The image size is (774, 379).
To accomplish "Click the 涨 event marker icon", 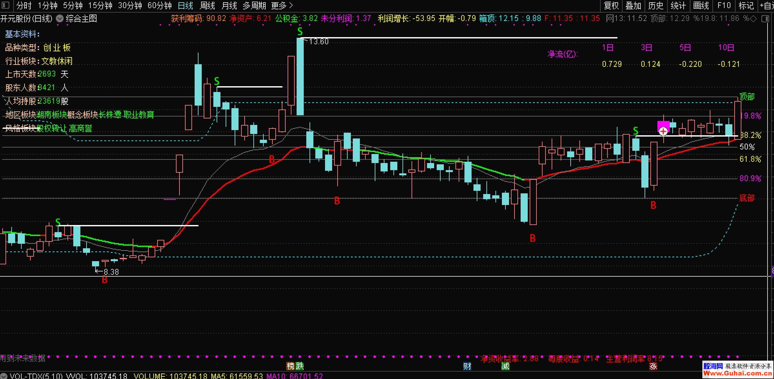I will coord(653,366).
